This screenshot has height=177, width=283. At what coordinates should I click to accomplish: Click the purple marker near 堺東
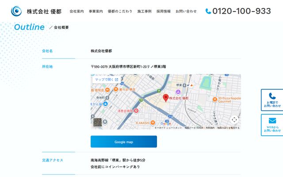178,92
